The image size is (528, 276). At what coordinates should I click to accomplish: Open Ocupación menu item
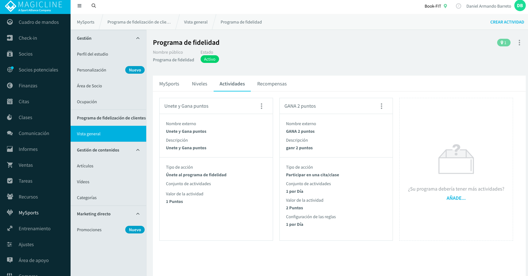pyautogui.click(x=108, y=102)
